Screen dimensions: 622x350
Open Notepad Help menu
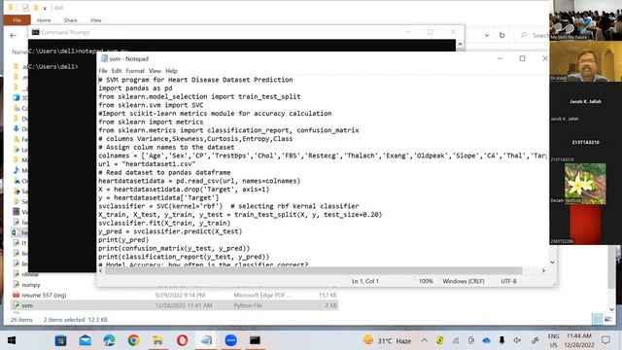point(171,71)
